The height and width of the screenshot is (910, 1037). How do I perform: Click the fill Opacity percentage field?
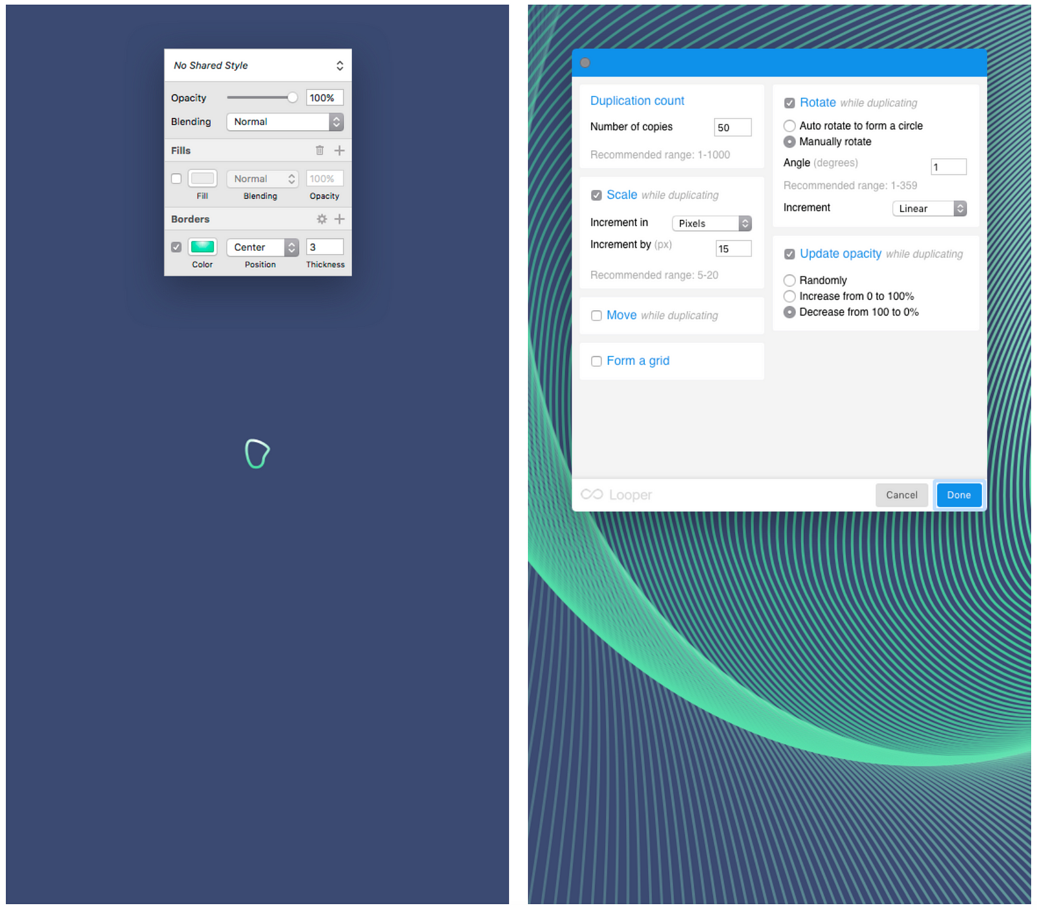pyautogui.click(x=325, y=179)
